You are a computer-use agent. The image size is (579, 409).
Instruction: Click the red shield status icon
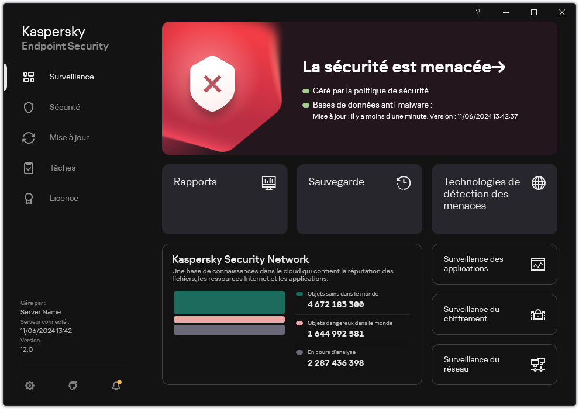(x=211, y=84)
